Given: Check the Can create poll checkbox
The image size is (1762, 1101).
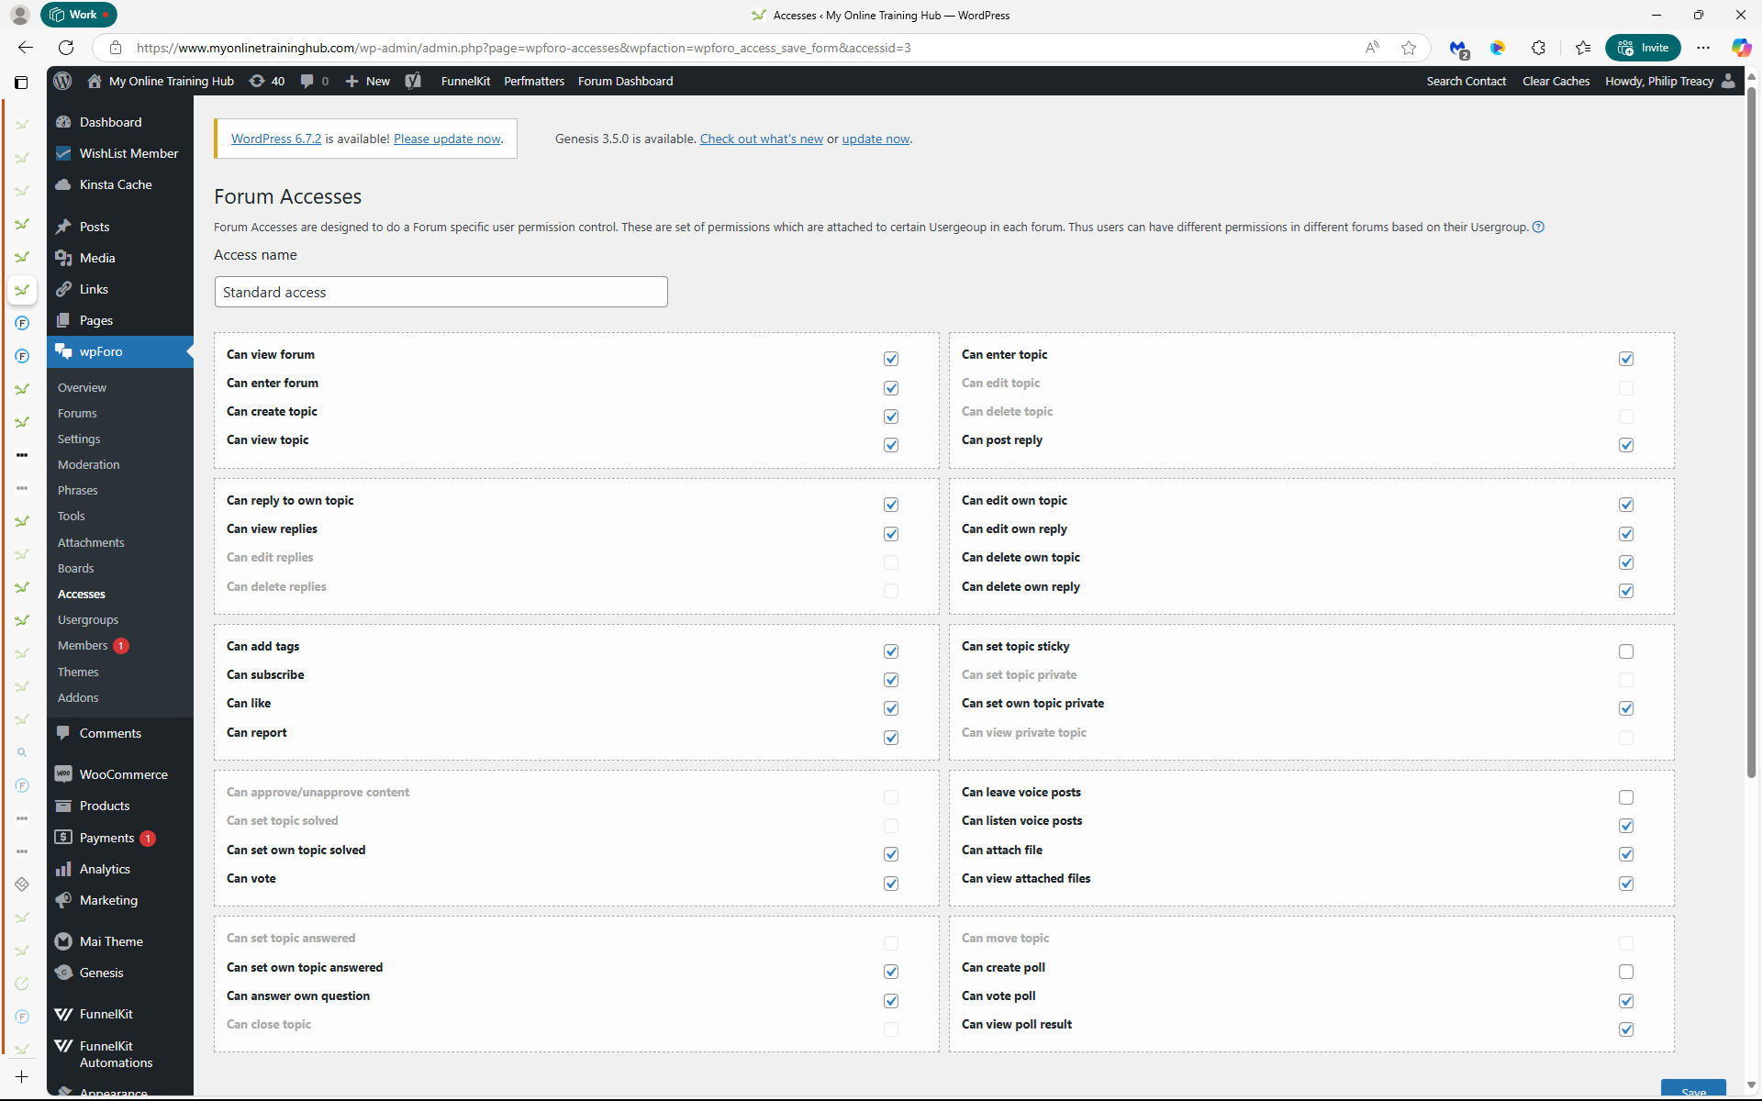Looking at the screenshot, I should (x=1626, y=972).
